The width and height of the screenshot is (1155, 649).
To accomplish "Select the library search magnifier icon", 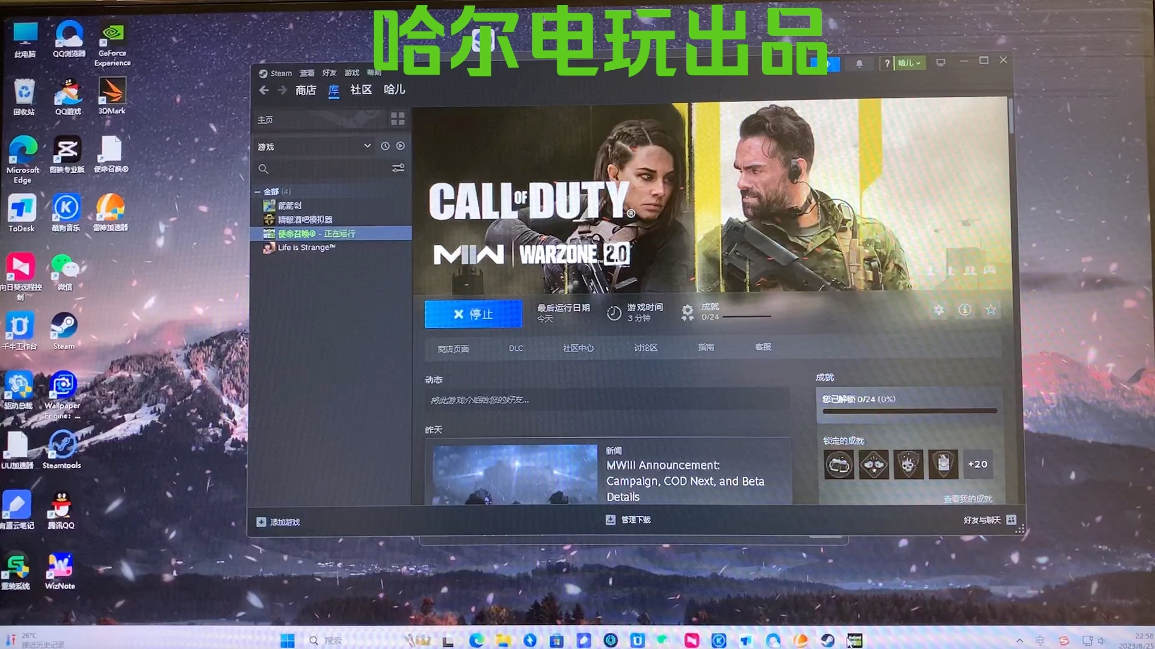I will click(263, 169).
